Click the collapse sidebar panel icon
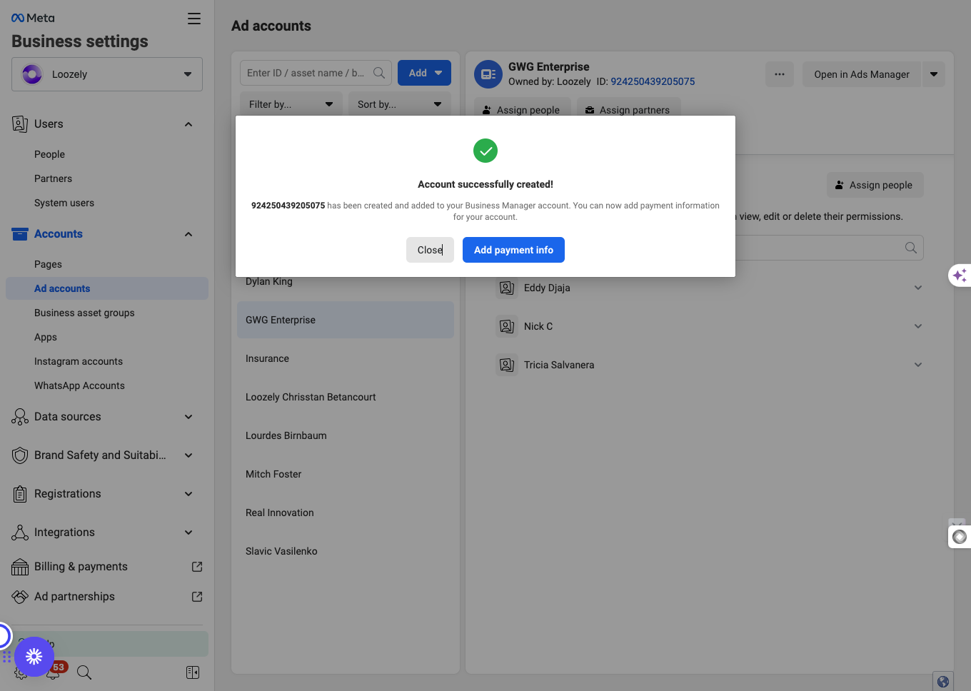Viewport: 971px width, 691px height. tap(193, 672)
